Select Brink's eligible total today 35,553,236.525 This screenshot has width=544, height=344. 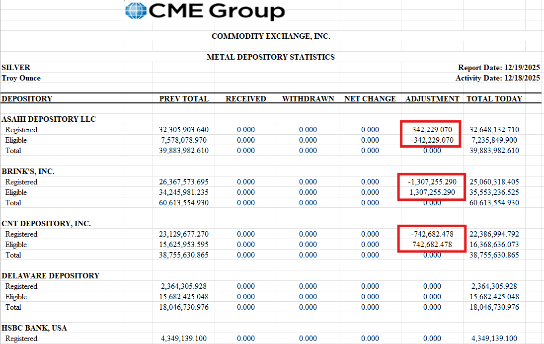click(x=494, y=192)
